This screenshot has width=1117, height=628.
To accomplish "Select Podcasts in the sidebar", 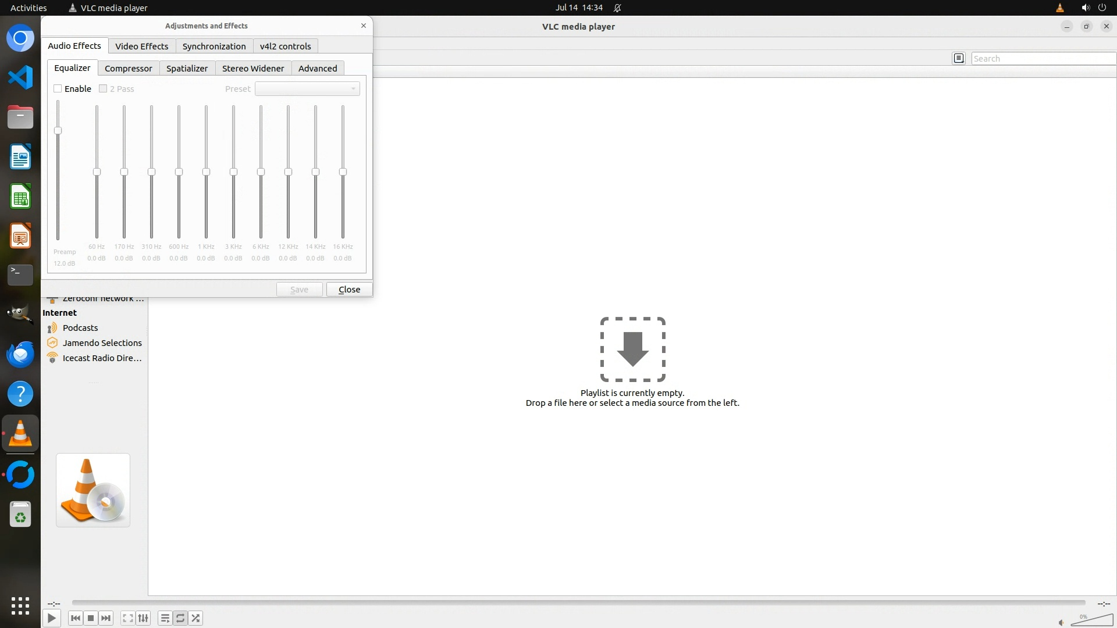I will (x=80, y=328).
